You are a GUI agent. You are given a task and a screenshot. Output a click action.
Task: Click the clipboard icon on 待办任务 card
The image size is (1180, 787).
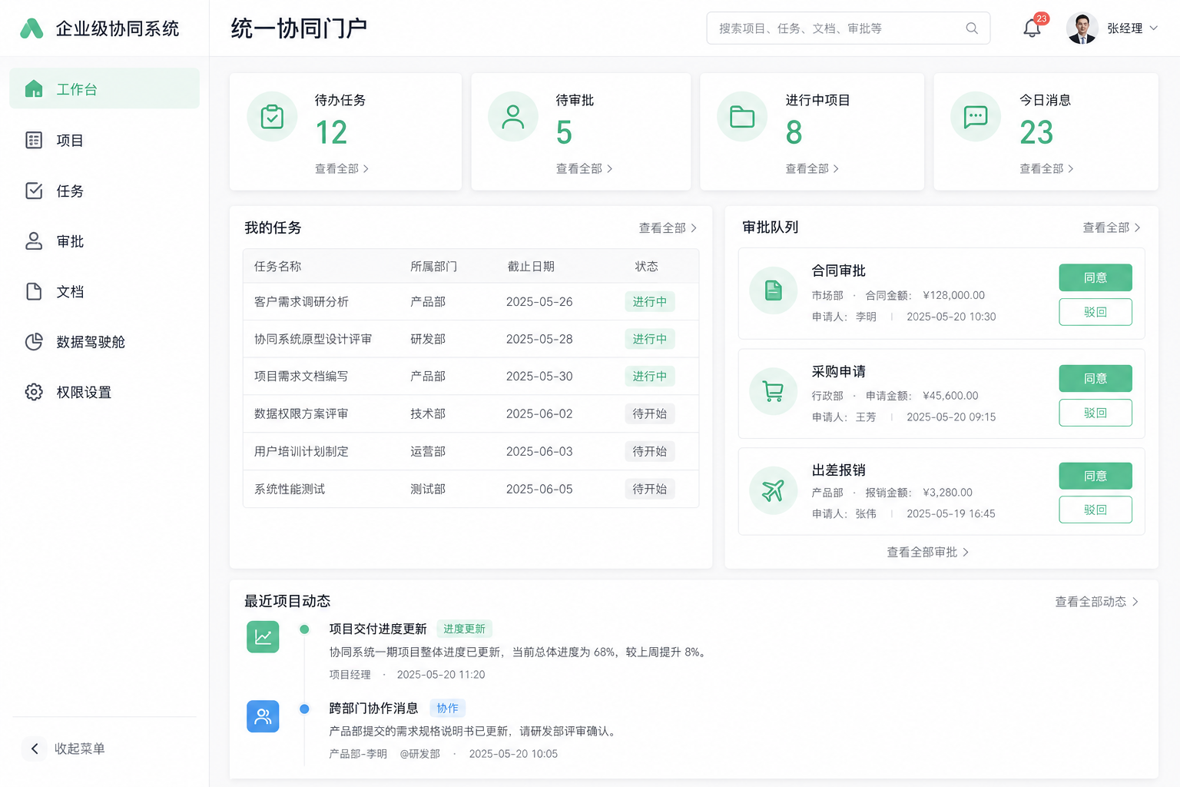(x=272, y=117)
